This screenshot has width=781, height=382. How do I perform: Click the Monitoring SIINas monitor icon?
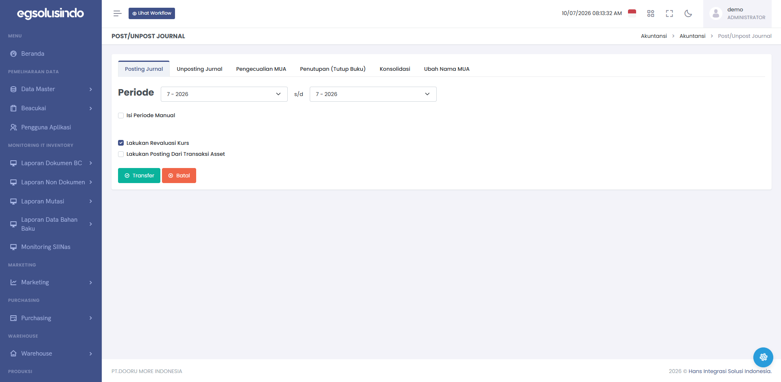[13, 247]
